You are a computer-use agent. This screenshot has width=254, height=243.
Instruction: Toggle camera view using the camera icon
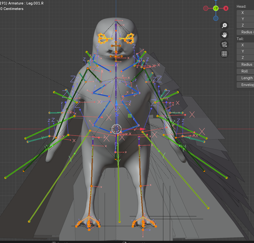[x=224, y=44]
